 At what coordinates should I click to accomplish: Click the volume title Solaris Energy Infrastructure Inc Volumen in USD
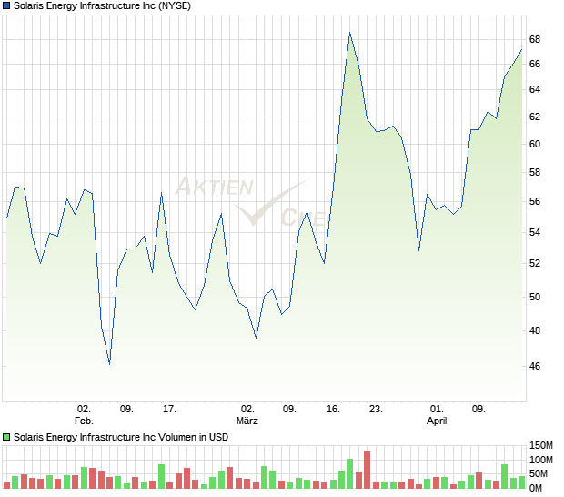[121, 437]
